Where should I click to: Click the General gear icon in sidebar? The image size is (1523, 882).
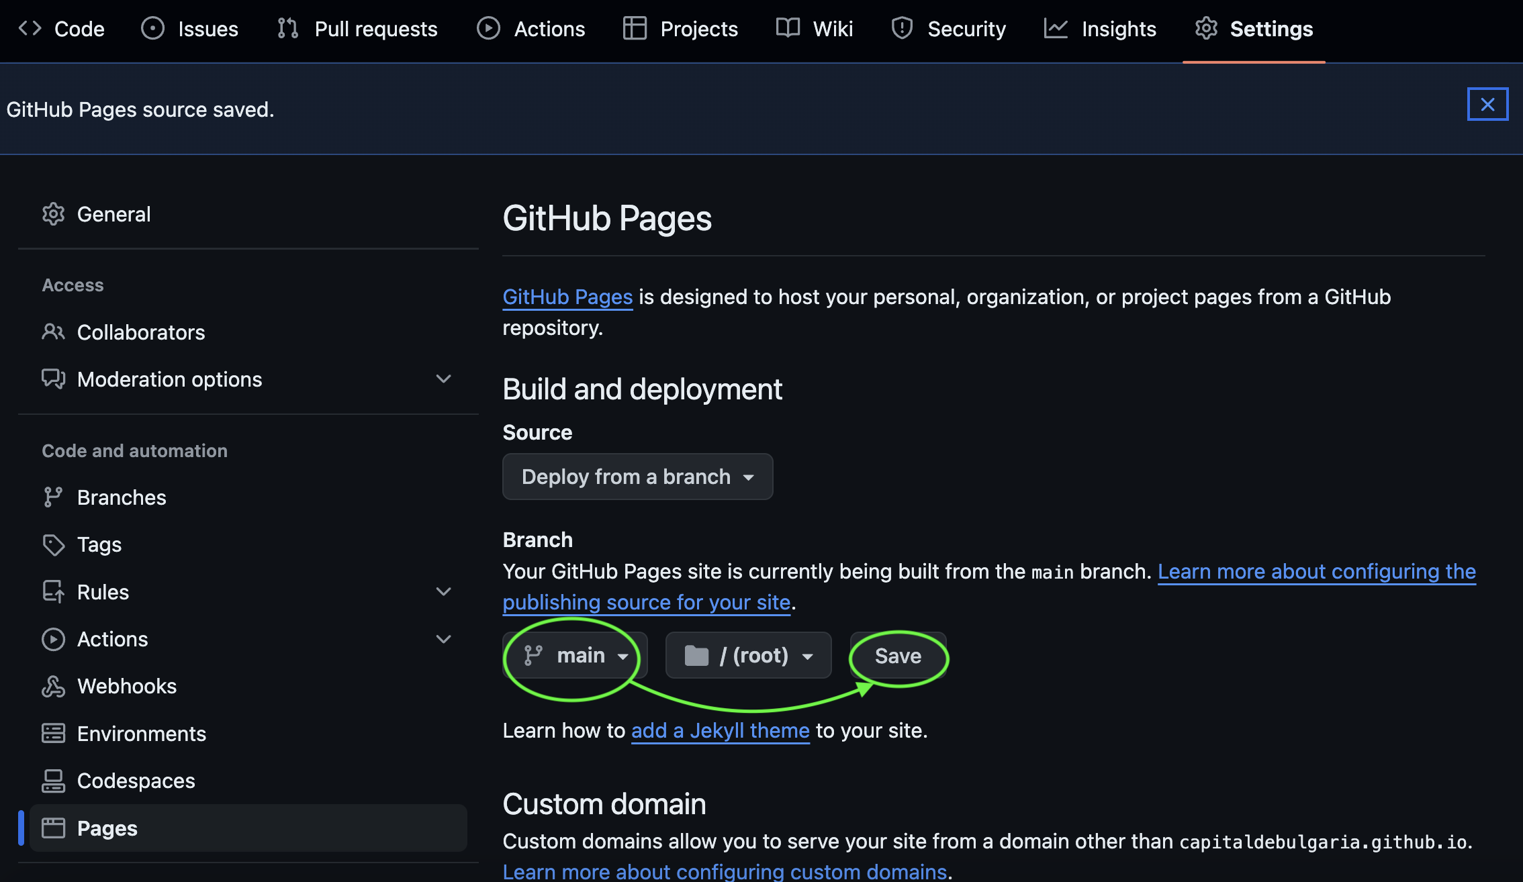point(53,214)
